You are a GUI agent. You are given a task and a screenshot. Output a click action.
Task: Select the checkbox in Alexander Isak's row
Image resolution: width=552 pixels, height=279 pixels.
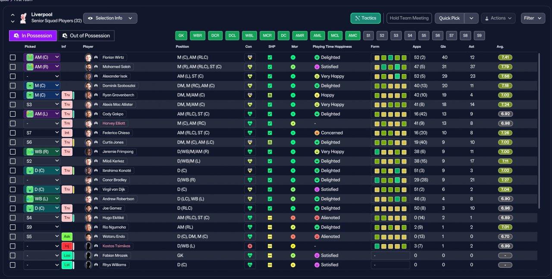(x=13, y=76)
